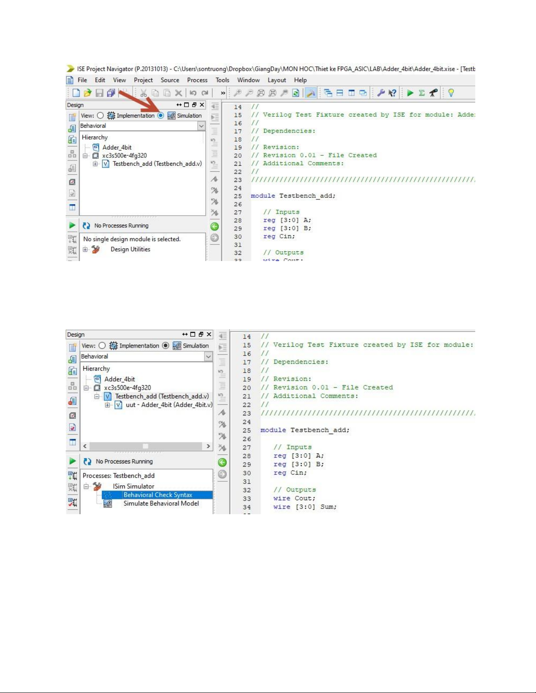Viewport: 536px width, 693px height.
Task: Open the Help menu
Action: [x=300, y=80]
